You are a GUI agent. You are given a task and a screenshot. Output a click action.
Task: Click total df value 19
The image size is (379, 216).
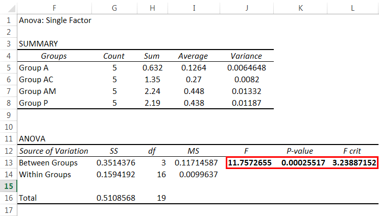coord(161,198)
